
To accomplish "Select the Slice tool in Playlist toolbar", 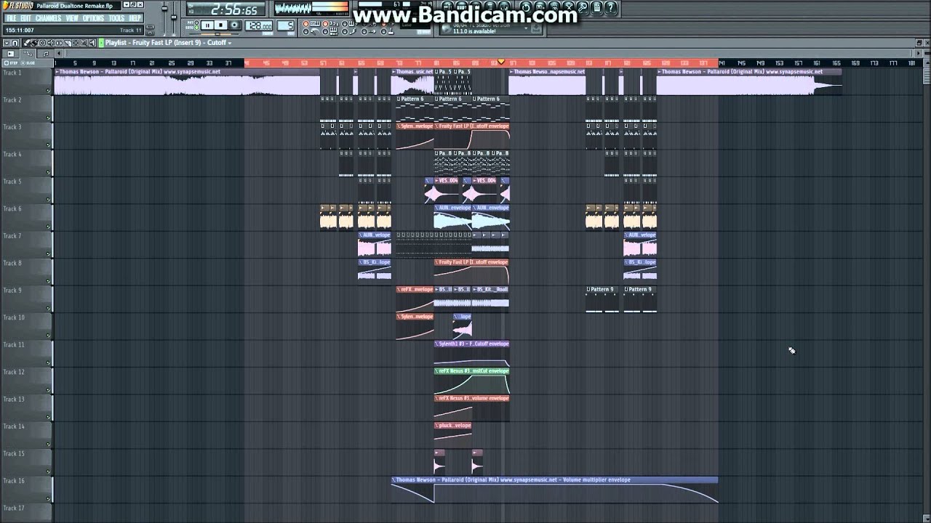I will [x=68, y=43].
